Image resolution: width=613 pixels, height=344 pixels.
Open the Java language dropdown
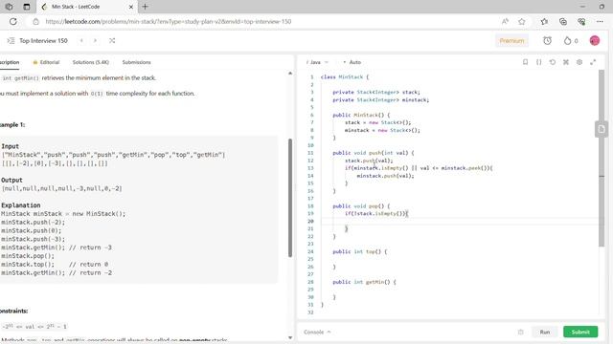tap(317, 62)
